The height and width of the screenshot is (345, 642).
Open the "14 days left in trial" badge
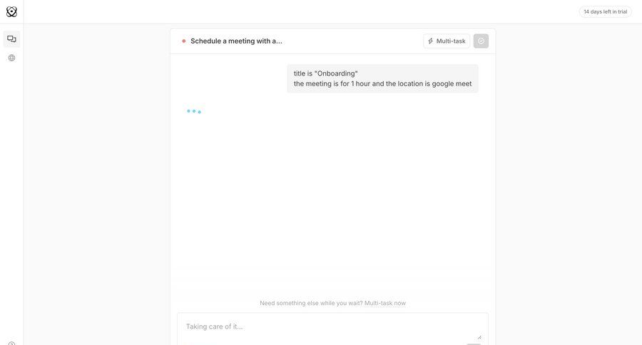point(605,11)
